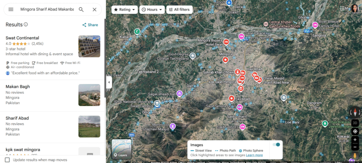Screen dimensions: 362x163
Task: Click the Chail Kokarai green pin
Action: coord(325,124)
